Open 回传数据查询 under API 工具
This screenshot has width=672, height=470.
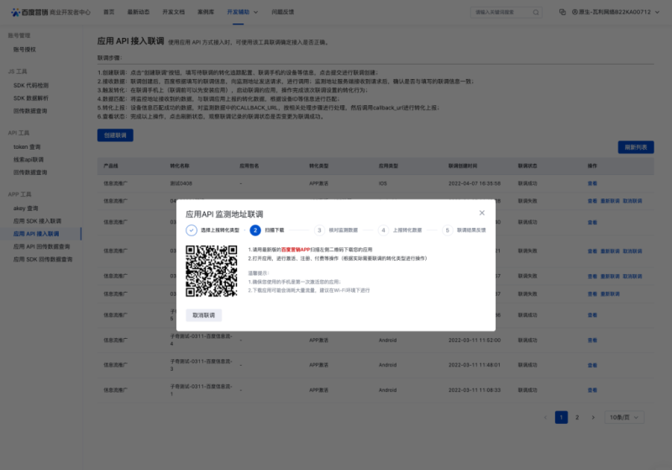pyautogui.click(x=30, y=172)
